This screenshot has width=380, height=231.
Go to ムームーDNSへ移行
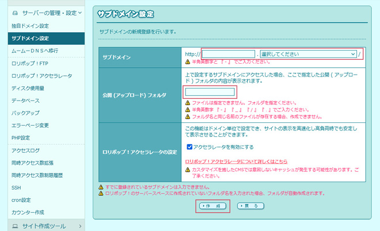coord(35,51)
